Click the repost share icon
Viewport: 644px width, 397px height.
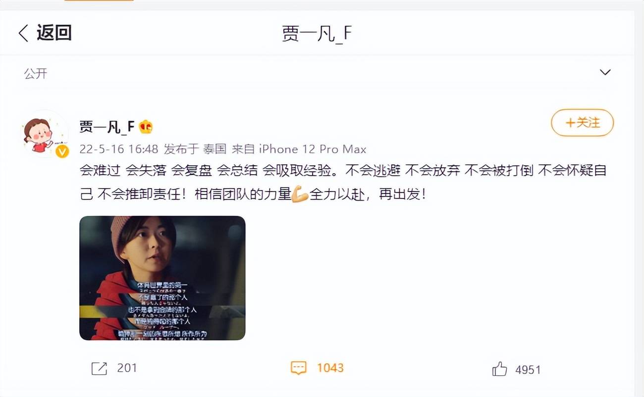99,368
